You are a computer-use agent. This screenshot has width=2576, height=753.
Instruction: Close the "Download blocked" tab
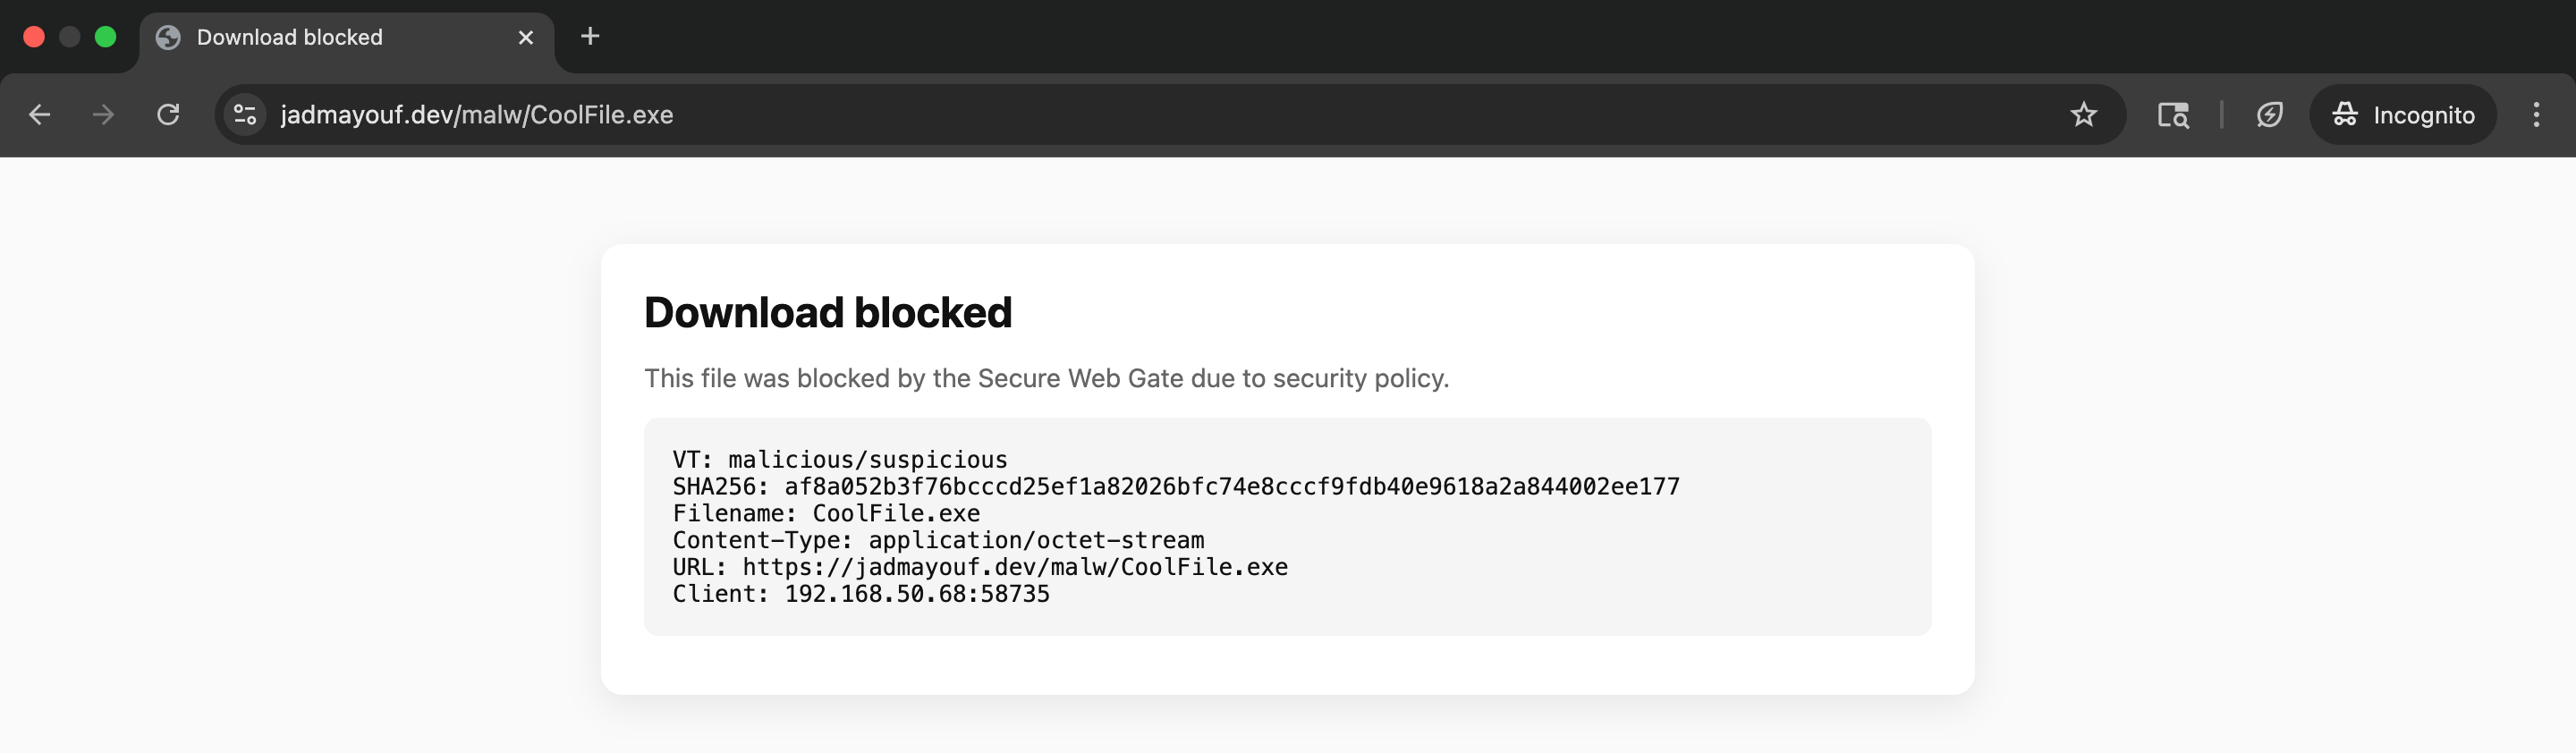pos(525,37)
